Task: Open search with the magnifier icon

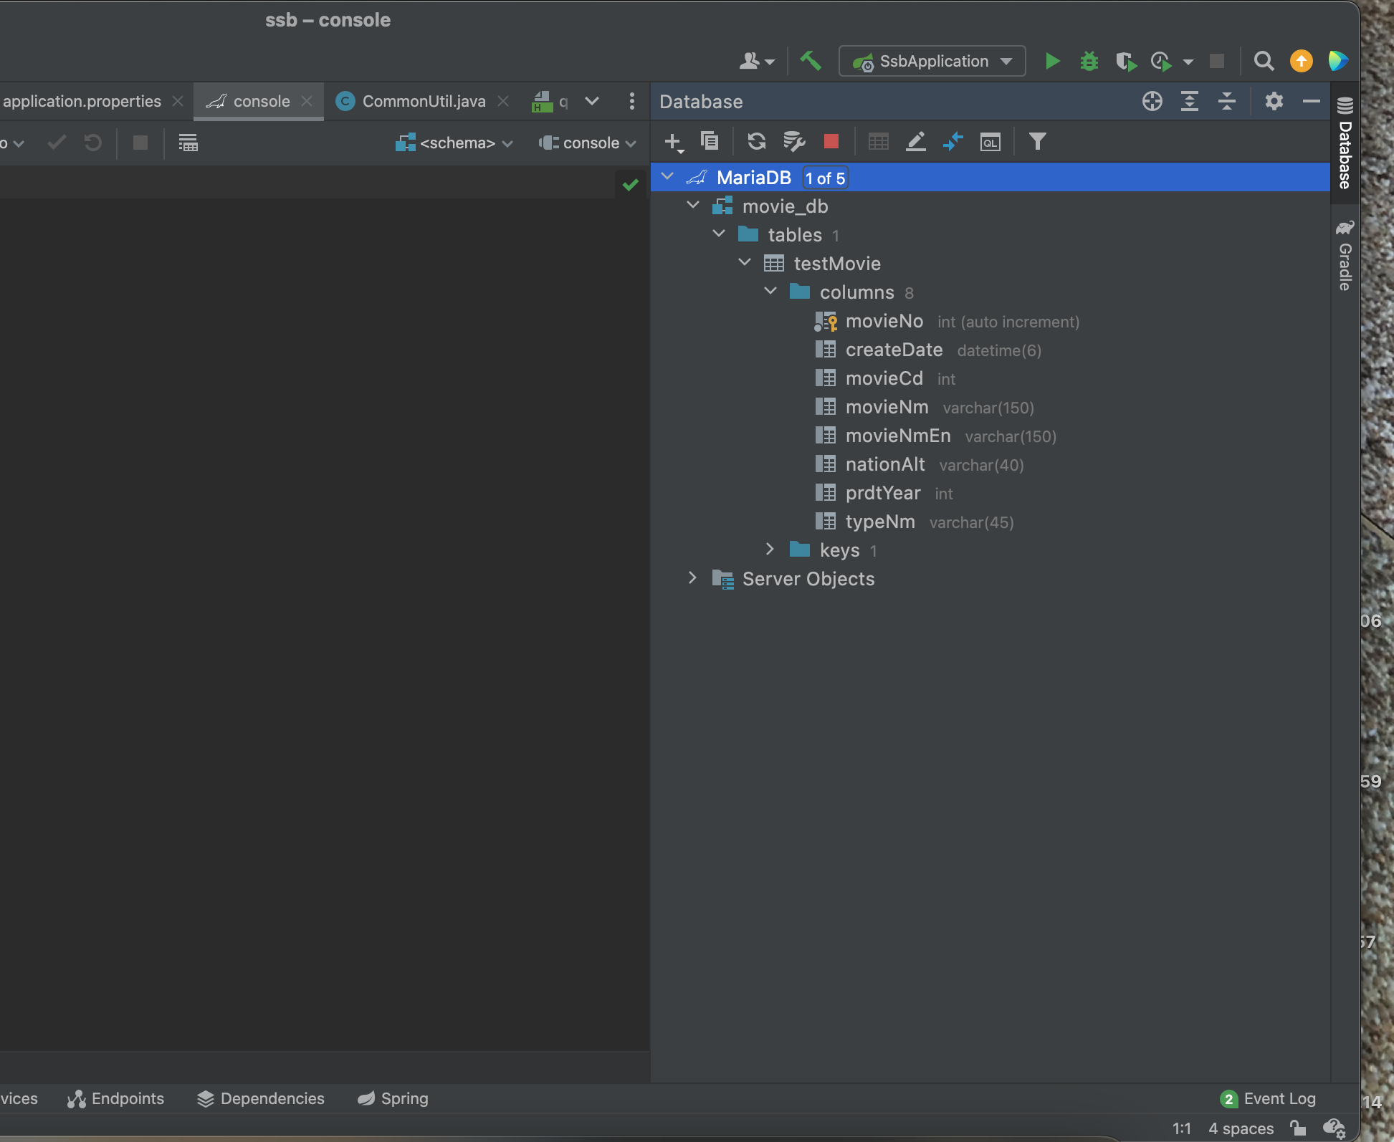Action: pos(1264,61)
